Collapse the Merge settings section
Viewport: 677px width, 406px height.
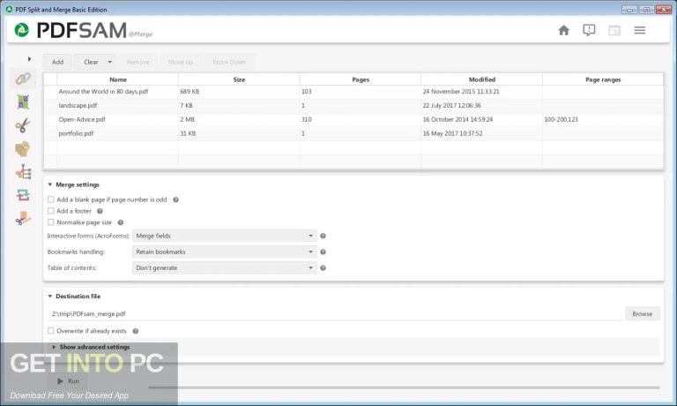tap(50, 184)
